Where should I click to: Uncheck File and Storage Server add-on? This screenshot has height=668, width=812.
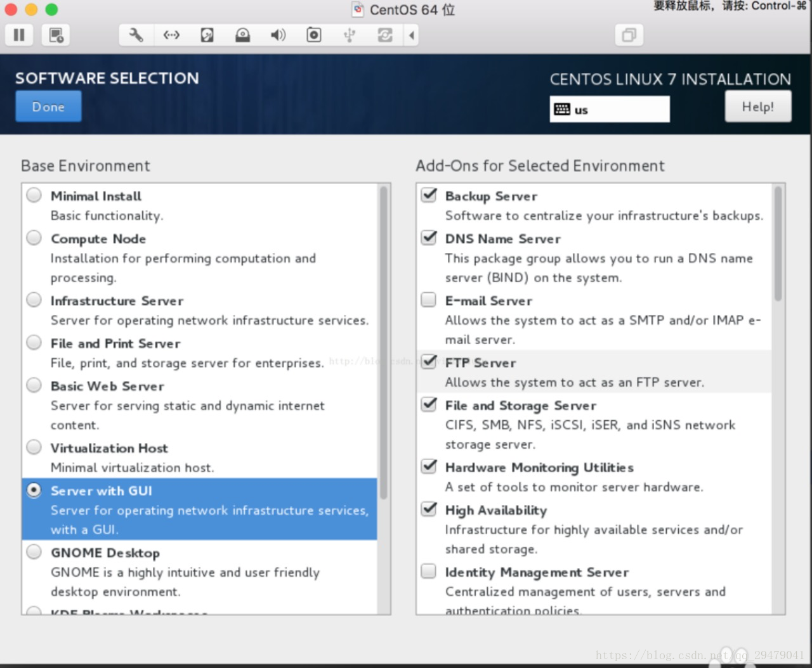(x=429, y=404)
